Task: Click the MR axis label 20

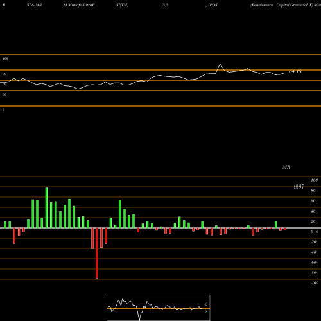Action: (313, 221)
